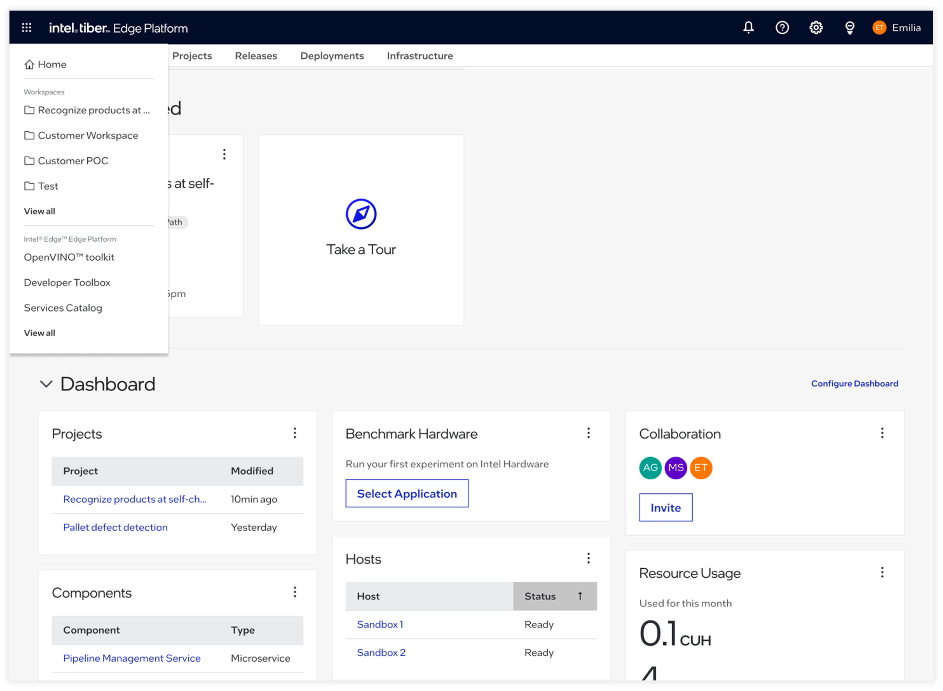Click the lightbulb ideas icon
This screenshot has width=943, height=691.
[x=849, y=28]
